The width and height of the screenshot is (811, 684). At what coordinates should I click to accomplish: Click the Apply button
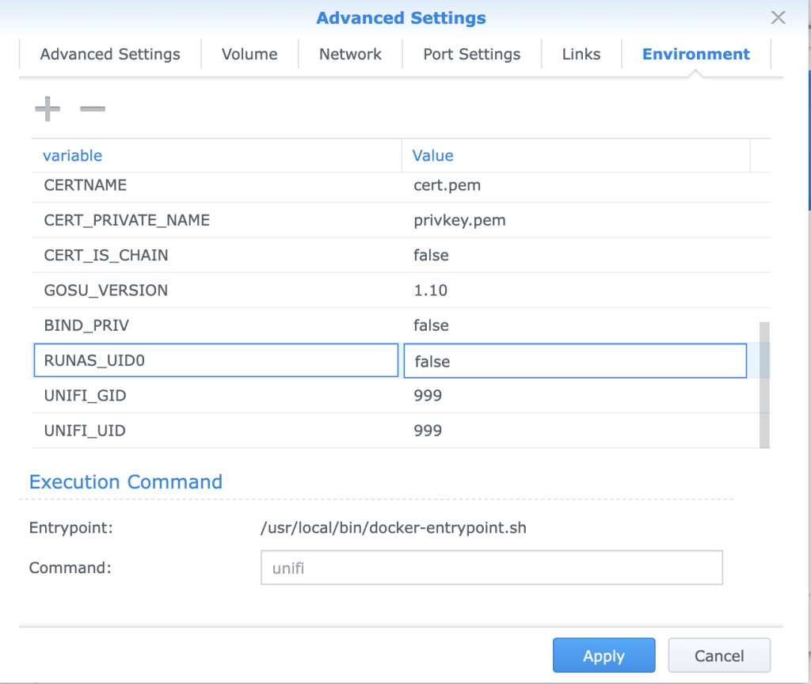click(x=603, y=655)
